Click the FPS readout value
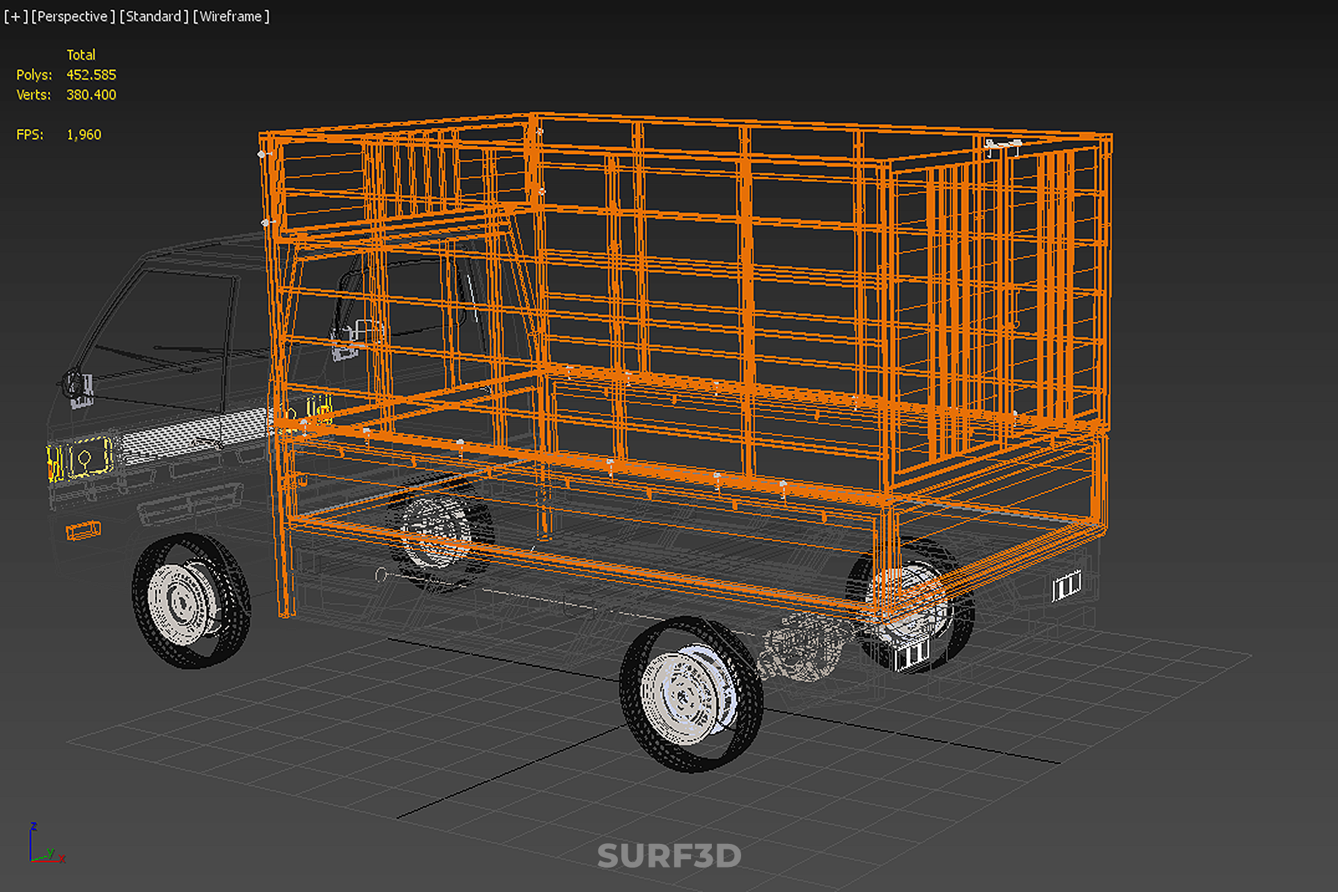Image resolution: width=1338 pixels, height=892 pixels. (84, 134)
